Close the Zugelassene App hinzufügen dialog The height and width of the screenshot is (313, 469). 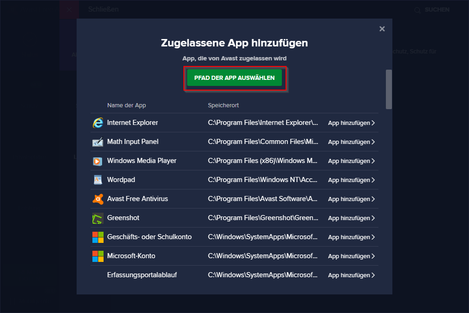tap(382, 29)
